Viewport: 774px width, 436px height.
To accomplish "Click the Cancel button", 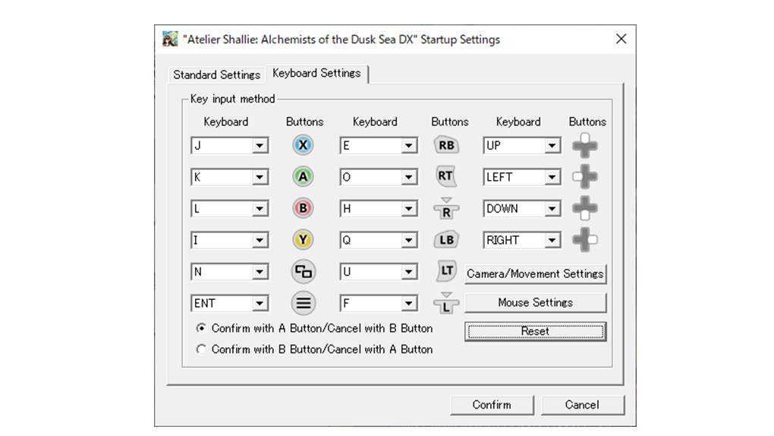I will click(x=583, y=405).
